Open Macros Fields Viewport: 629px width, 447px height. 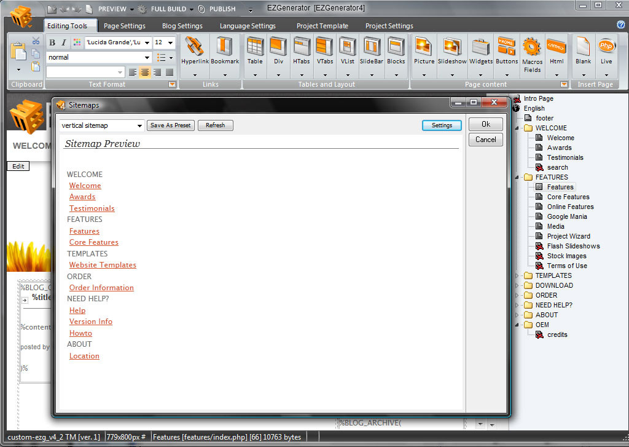[532, 55]
